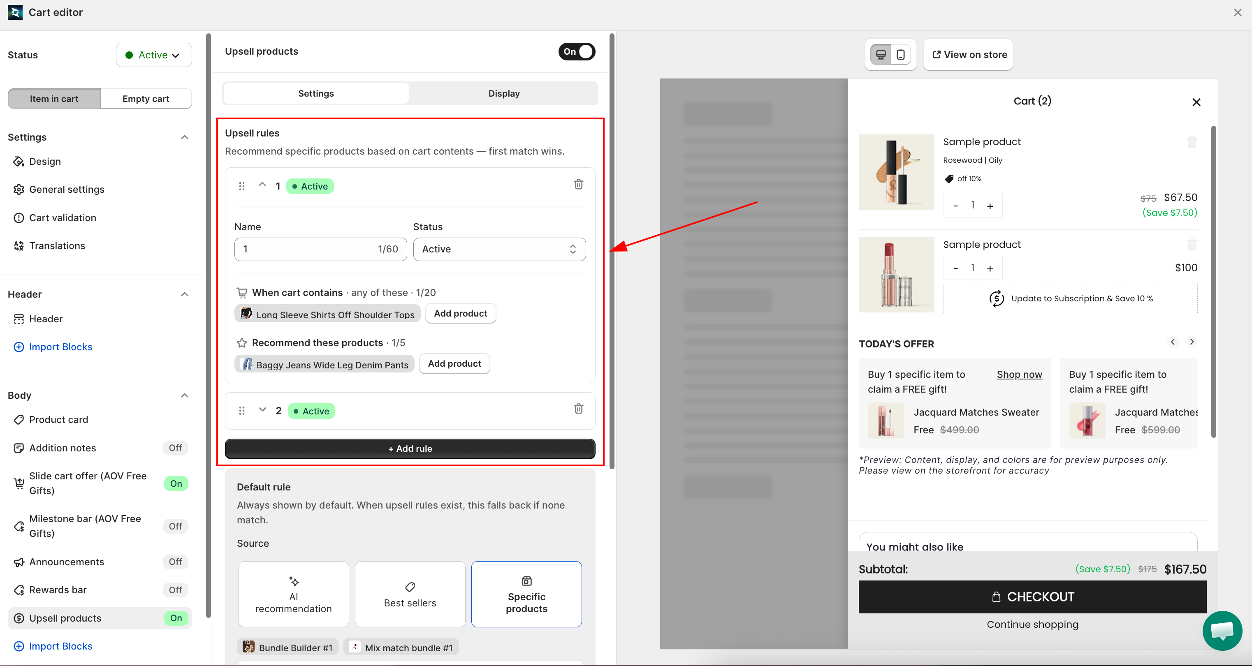Screen dimensions: 1252x666
Task: Open the live chat bubble
Action: coord(1222,630)
